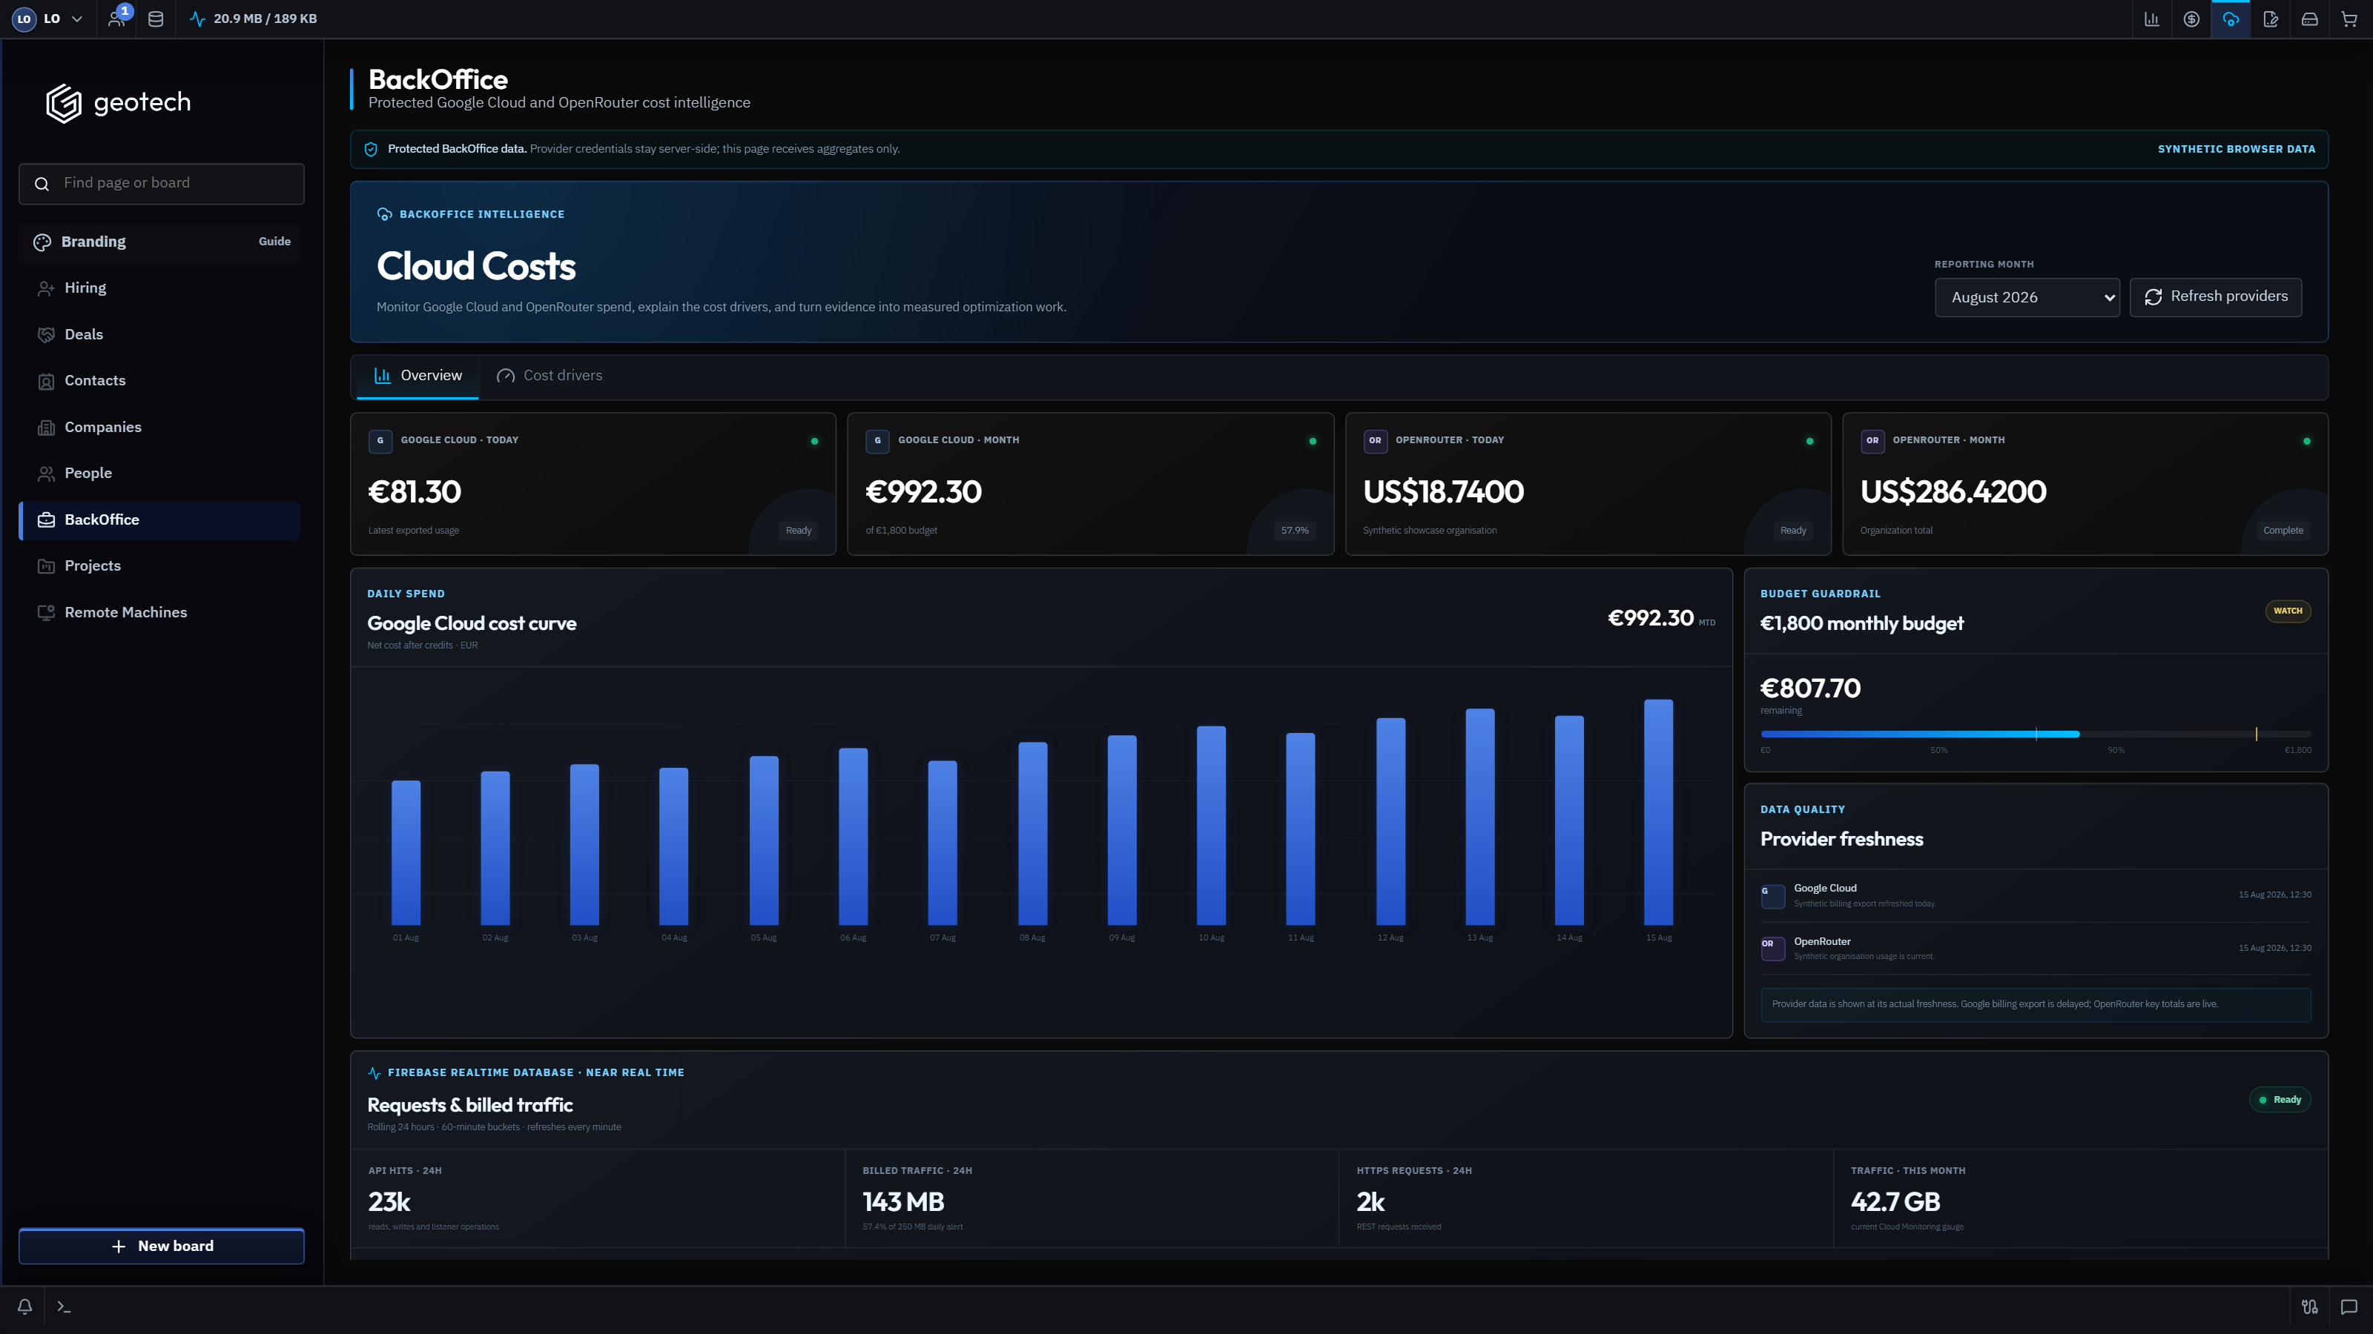Click the geotech logo

[x=119, y=102]
